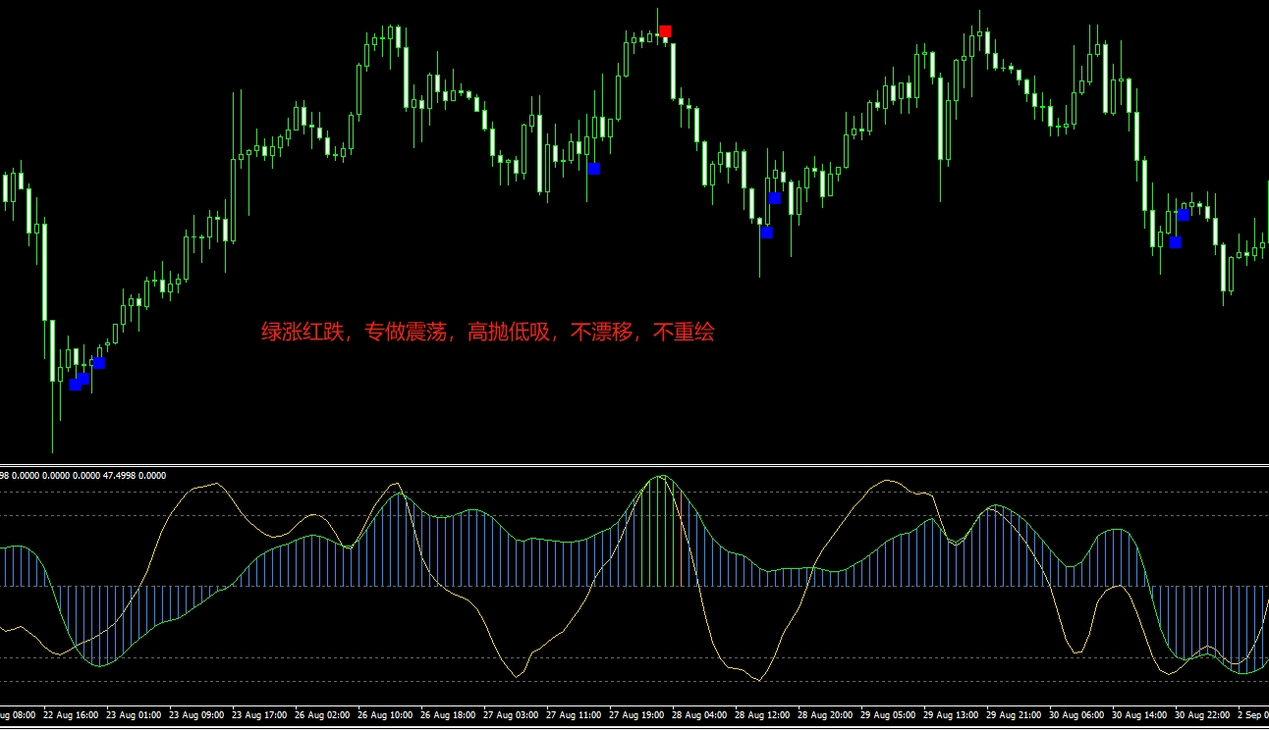Click the red Chinese annotation text on the chart
The height and width of the screenshot is (730, 1269).
(x=487, y=333)
